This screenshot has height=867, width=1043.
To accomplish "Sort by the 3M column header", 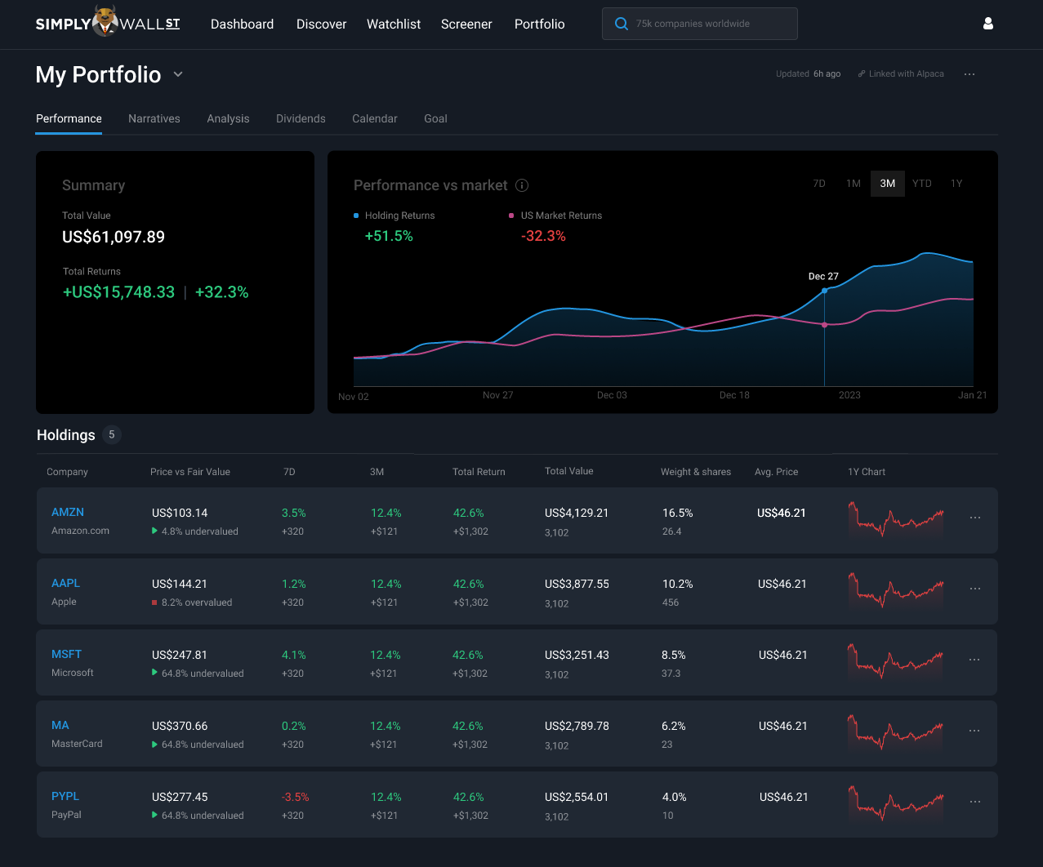I will click(x=377, y=472).
